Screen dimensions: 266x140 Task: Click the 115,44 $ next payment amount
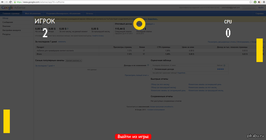pyautogui.click(x=120, y=29)
